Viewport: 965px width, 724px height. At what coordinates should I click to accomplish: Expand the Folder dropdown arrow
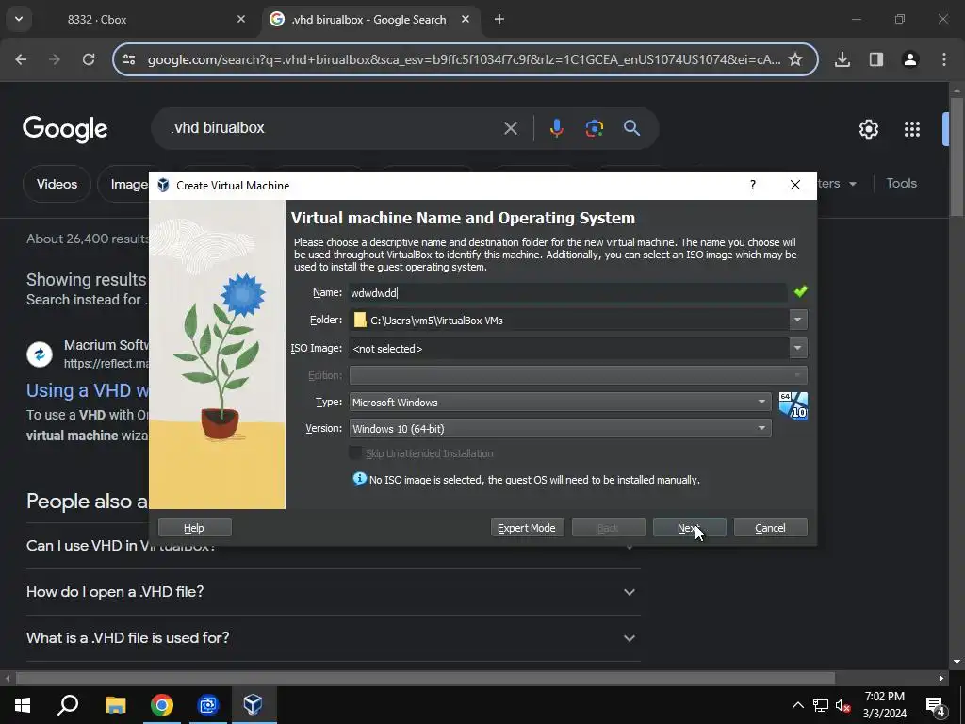click(x=797, y=320)
